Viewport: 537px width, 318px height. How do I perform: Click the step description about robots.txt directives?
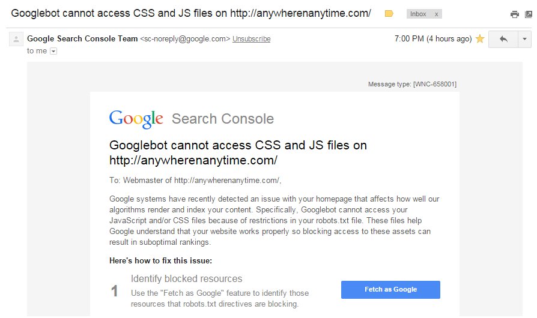point(219,299)
